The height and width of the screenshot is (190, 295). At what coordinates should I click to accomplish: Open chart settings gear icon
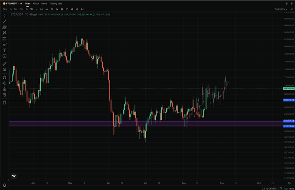pos(72,9)
